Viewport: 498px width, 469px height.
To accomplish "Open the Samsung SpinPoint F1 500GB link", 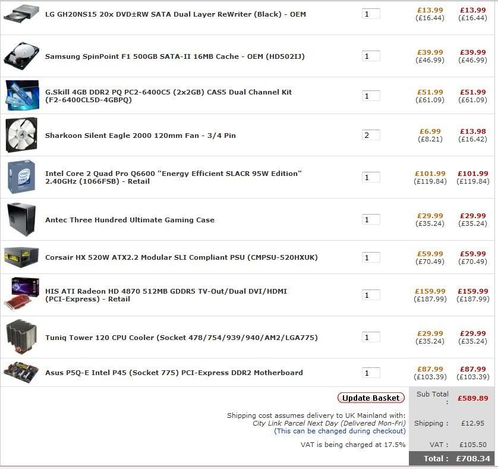I will coord(175,56).
